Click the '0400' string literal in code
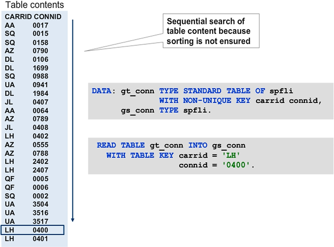334x247 pixels. pos(241,165)
